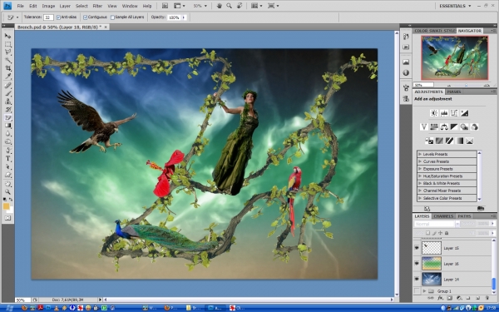This screenshot has width=499, height=312.
Task: Select the Clone Stamp tool
Action: (8, 102)
